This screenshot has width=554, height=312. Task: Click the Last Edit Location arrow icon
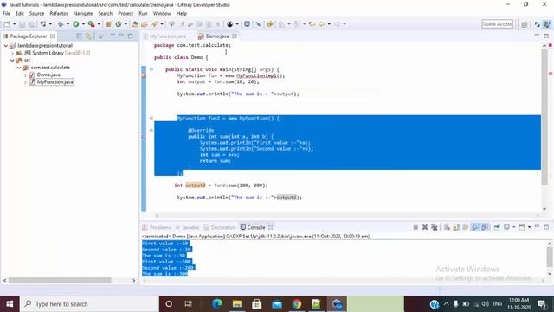pyautogui.click(x=312, y=24)
